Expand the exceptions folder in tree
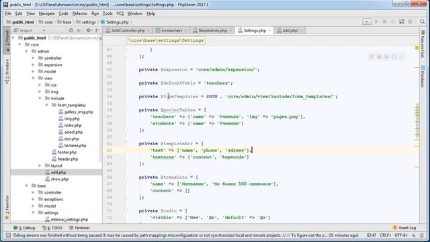This screenshot has height=242, width=430. pos(33,199)
